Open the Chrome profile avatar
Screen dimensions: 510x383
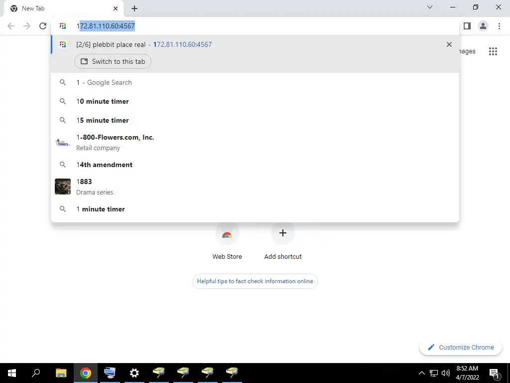click(x=483, y=26)
